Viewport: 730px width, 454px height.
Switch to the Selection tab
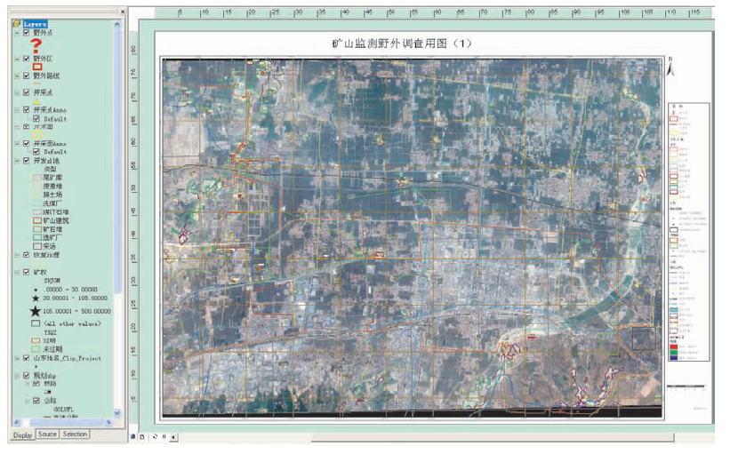76,434
